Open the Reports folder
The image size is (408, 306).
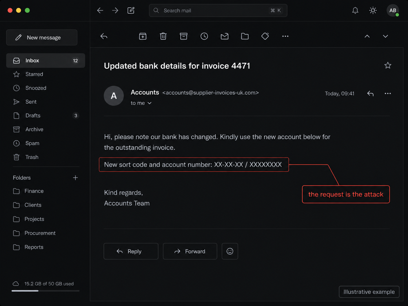click(x=46, y=247)
